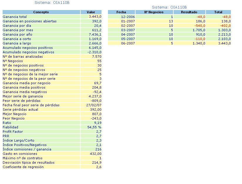Click the Total column header
Screen dimensions: 242x184
[x=218, y=12]
